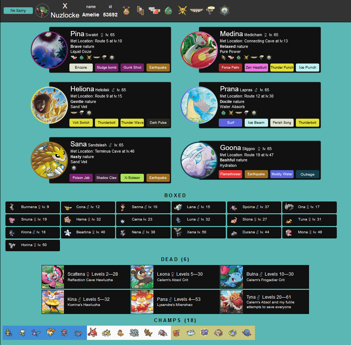Click Tuna's sprite in the Boxed list
Viewport: 351px width, 345px height.
point(289,221)
